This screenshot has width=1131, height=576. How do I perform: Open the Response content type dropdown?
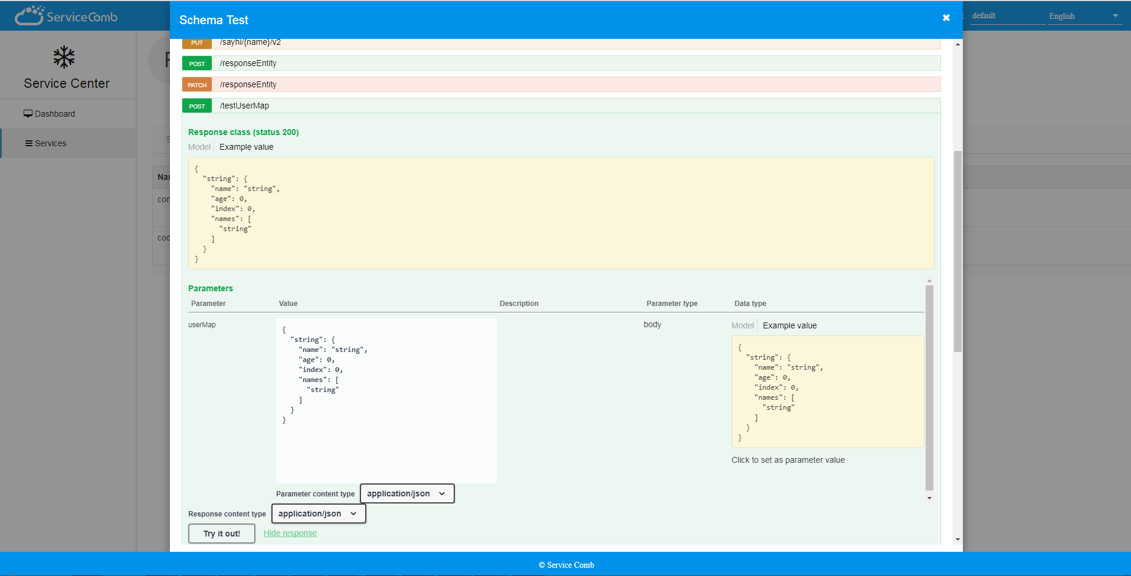click(x=318, y=514)
